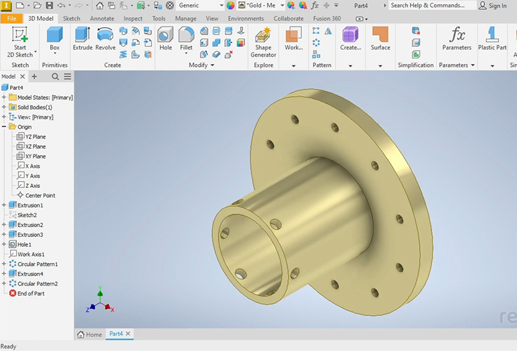Expand the Extrusion1 tree node
The image size is (517, 351).
[x=4, y=205]
